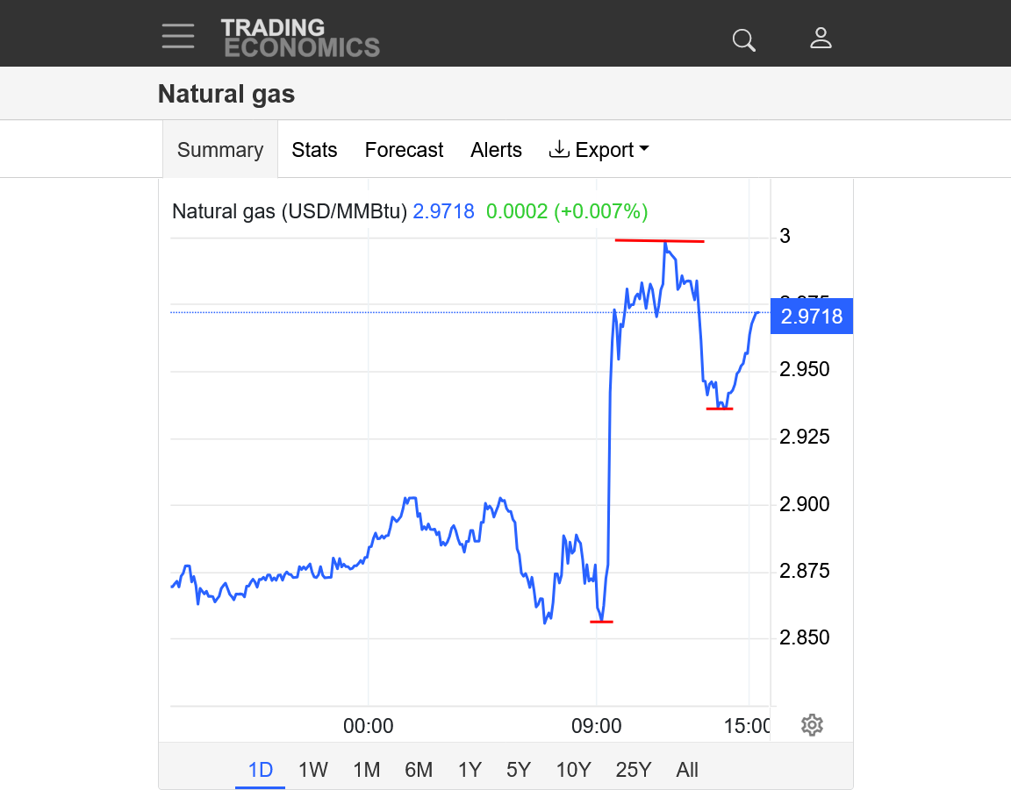Show the 25Y chart range

633,770
